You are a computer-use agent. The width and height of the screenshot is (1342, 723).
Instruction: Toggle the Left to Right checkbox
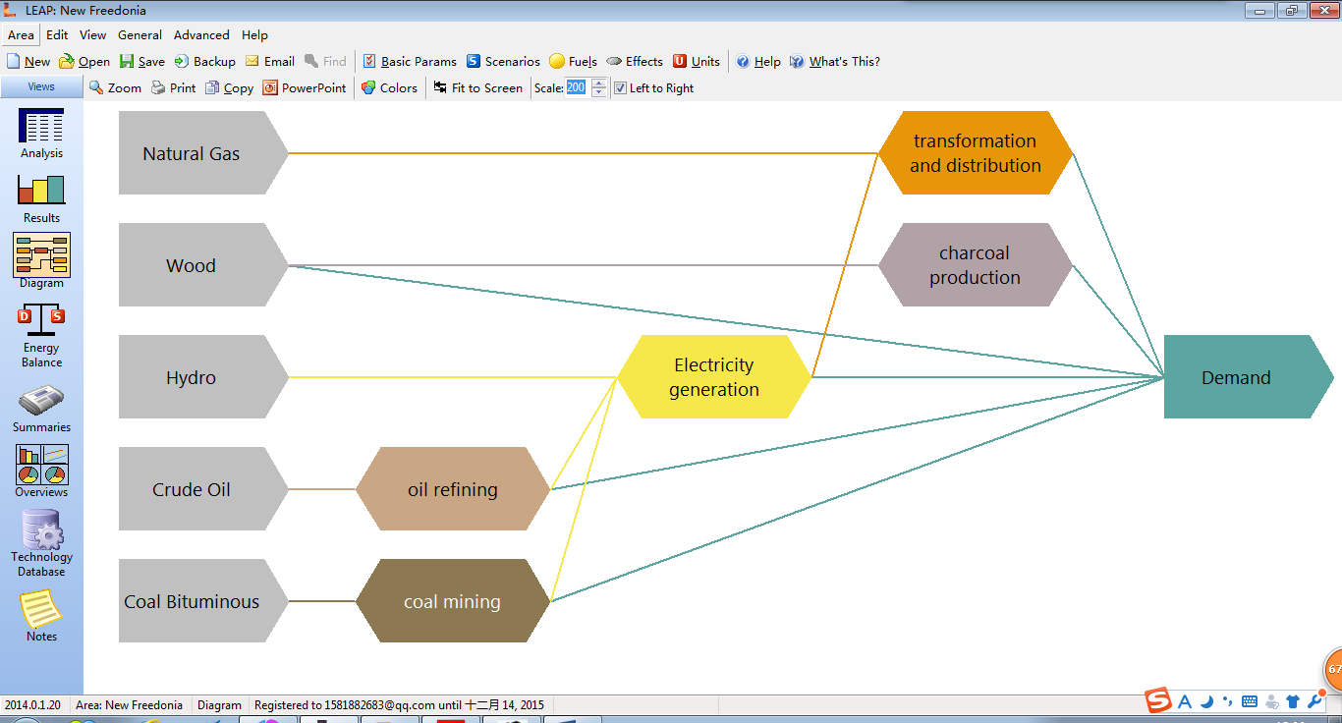coord(620,87)
